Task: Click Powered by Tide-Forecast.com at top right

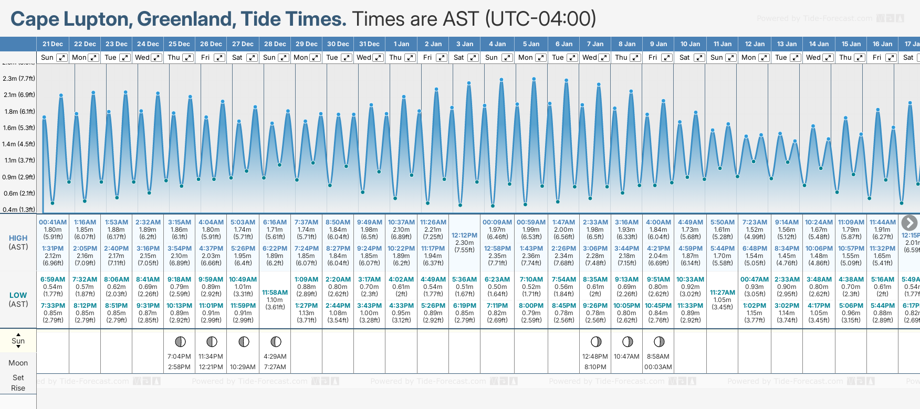Action: [x=814, y=18]
